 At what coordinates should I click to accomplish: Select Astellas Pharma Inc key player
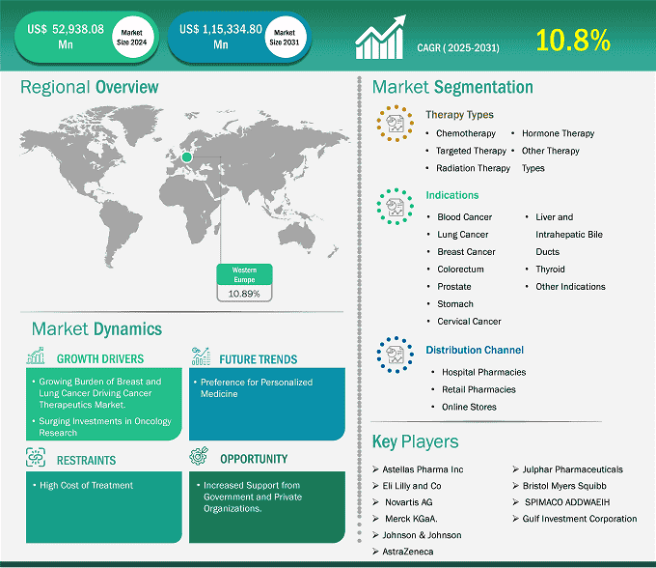click(x=423, y=469)
